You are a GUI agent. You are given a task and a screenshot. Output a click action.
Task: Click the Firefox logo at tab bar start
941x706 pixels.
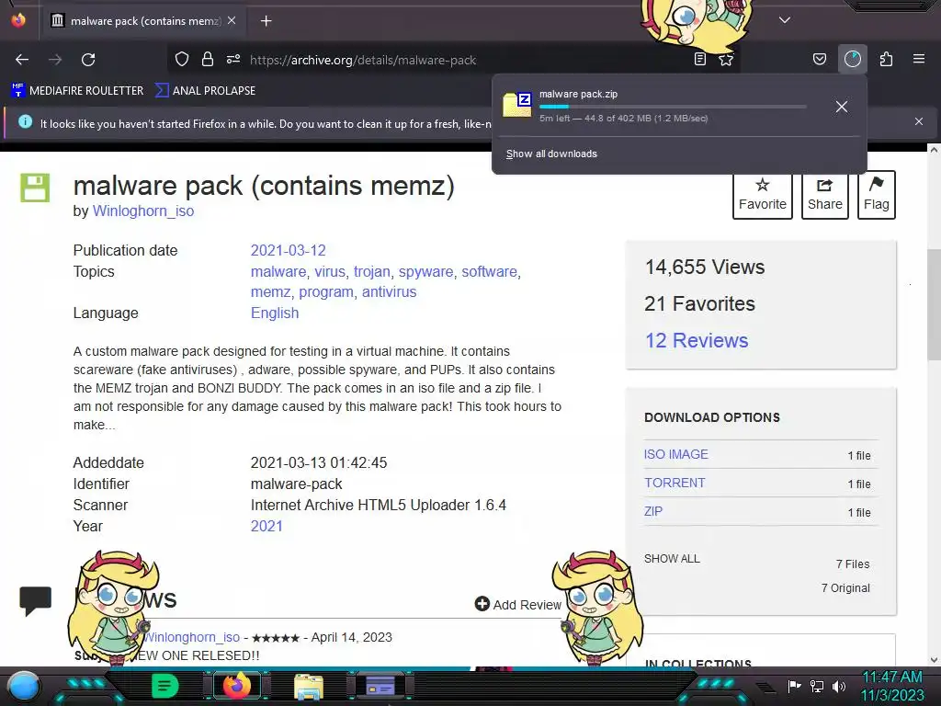click(18, 20)
